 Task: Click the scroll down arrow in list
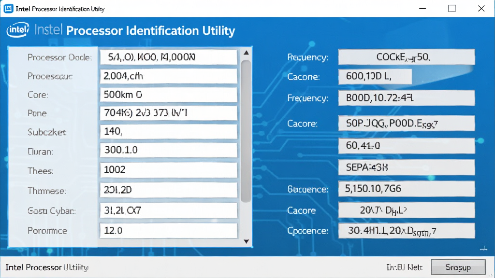coord(246,241)
